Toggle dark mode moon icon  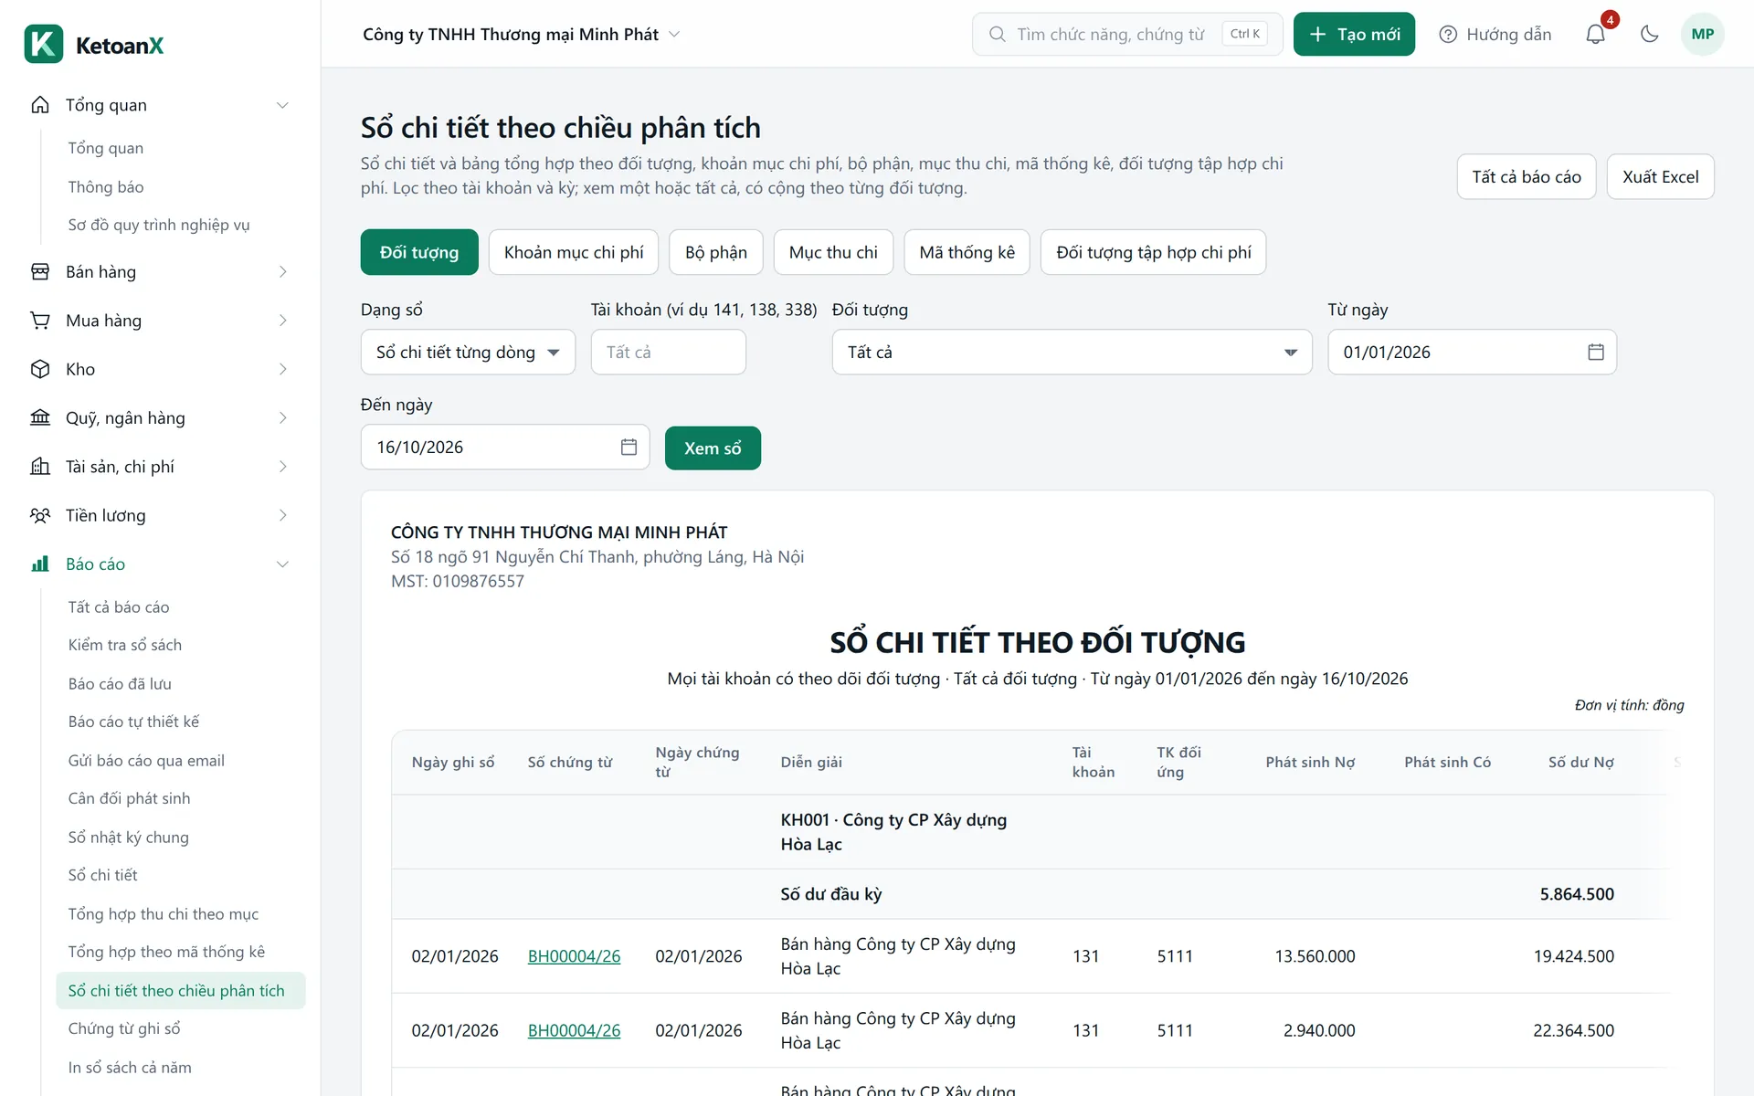(1649, 35)
